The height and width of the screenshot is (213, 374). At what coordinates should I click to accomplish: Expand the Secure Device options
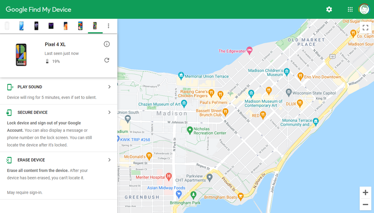109,112
